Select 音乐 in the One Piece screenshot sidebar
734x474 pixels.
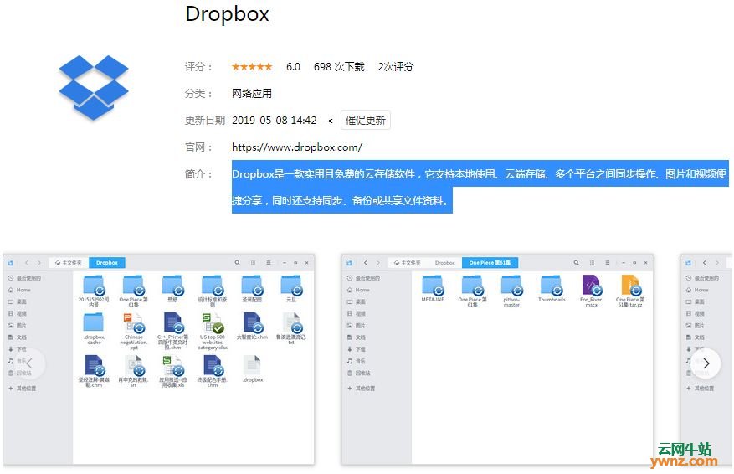[357, 361]
